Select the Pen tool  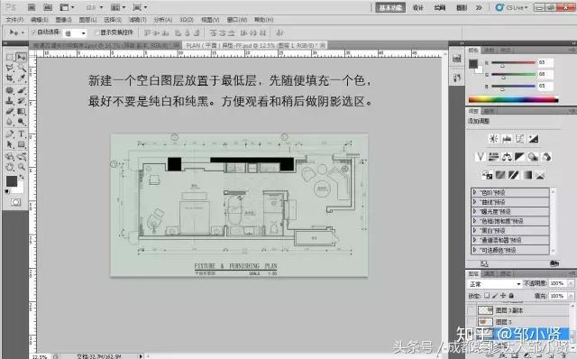click(x=10, y=134)
